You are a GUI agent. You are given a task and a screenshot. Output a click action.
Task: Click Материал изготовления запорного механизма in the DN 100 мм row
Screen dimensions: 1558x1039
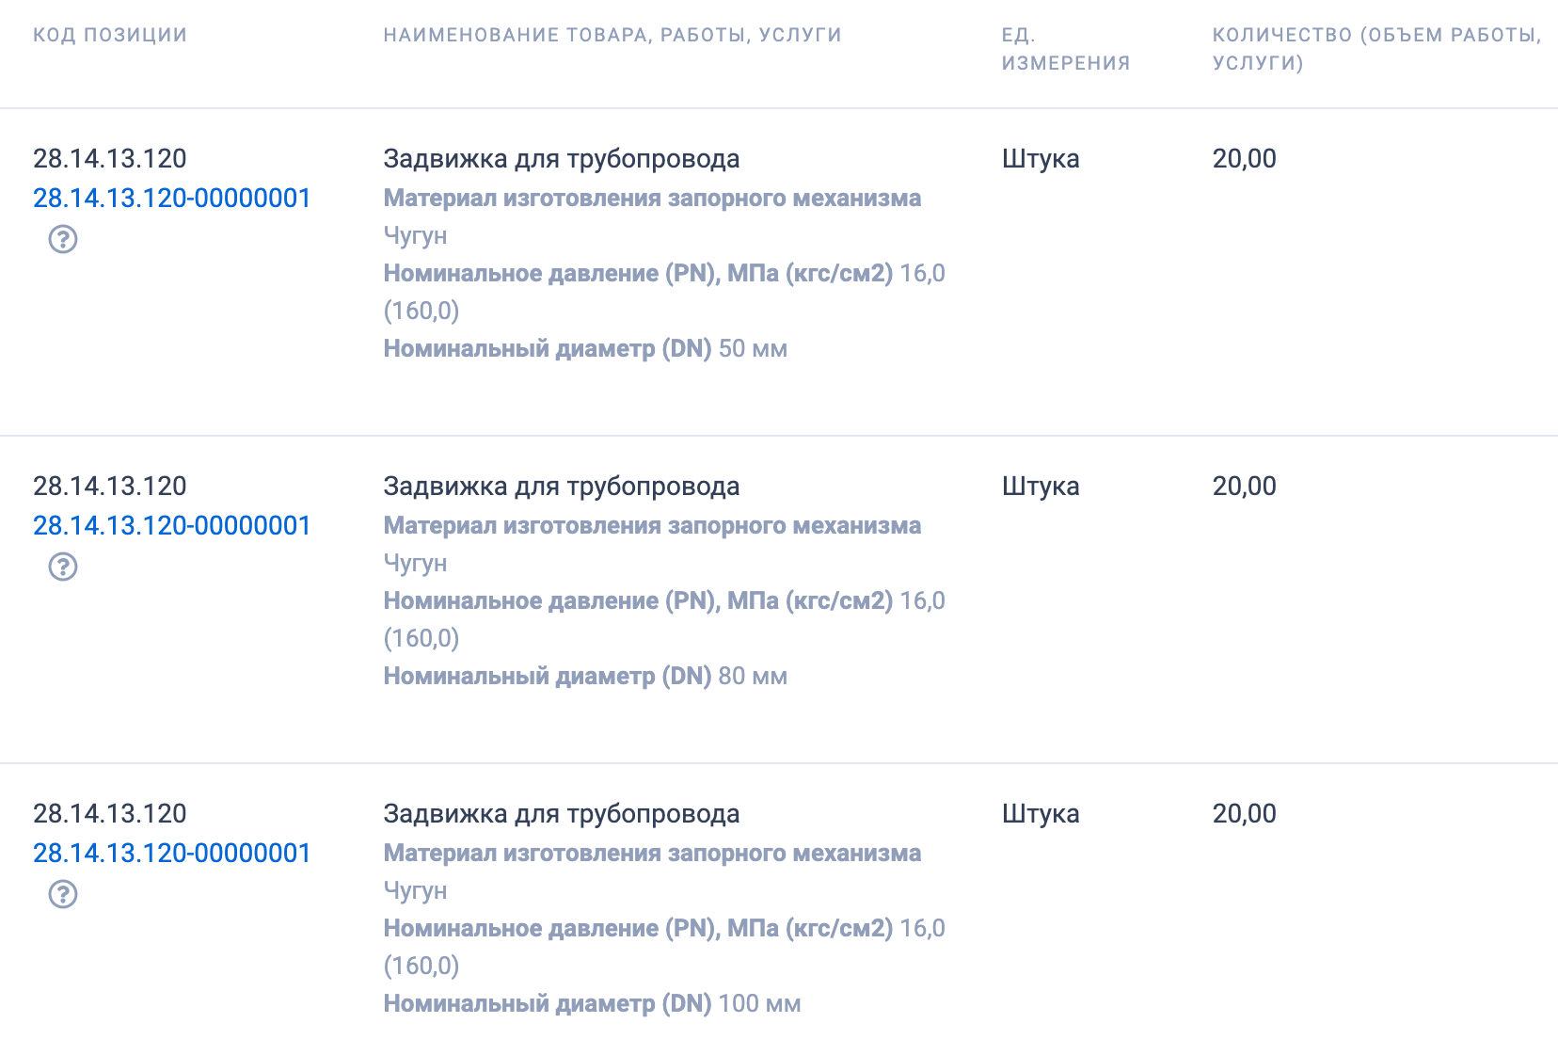pos(652,853)
